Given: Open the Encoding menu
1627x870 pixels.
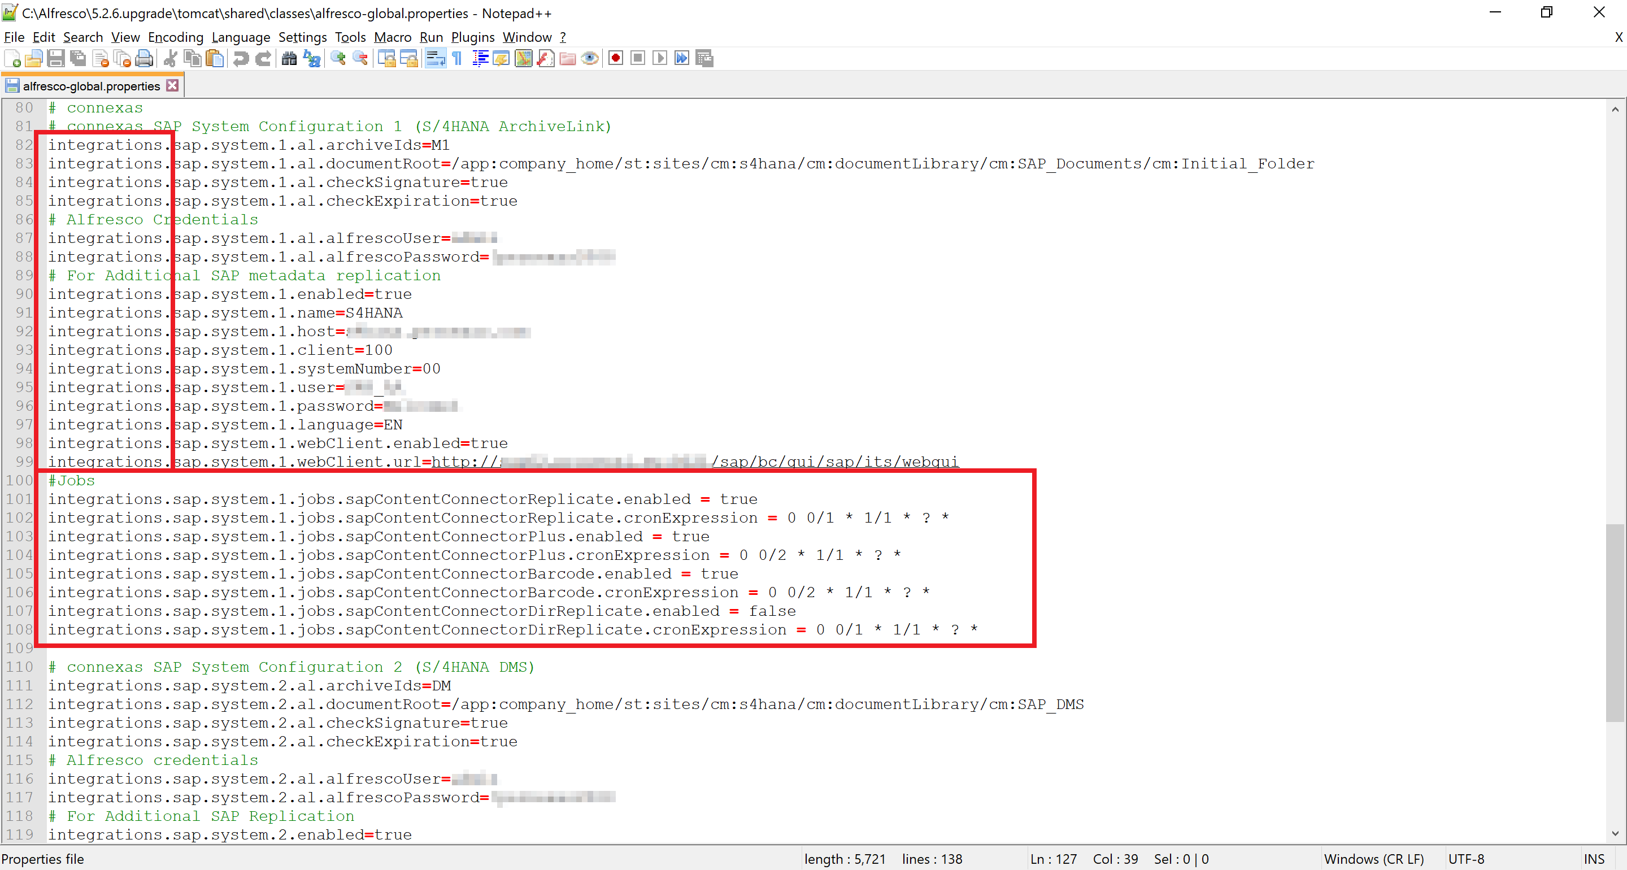Looking at the screenshot, I should click(x=176, y=37).
